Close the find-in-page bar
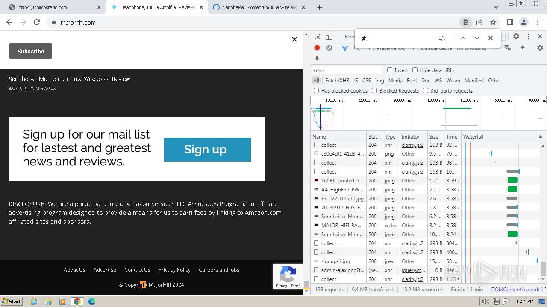 tap(491, 38)
